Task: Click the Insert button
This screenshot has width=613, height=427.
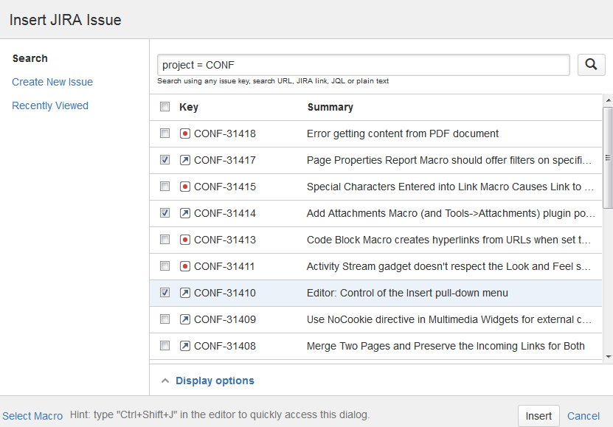Action: [538, 416]
